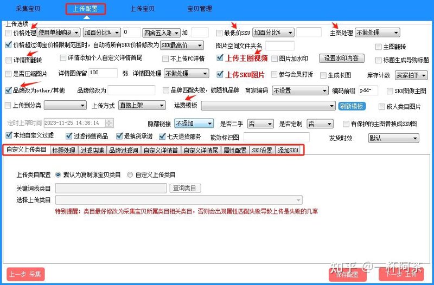The height and width of the screenshot is (285, 434).
Task: Enable the 是否压缩图片 checkbox
Action: [8, 74]
